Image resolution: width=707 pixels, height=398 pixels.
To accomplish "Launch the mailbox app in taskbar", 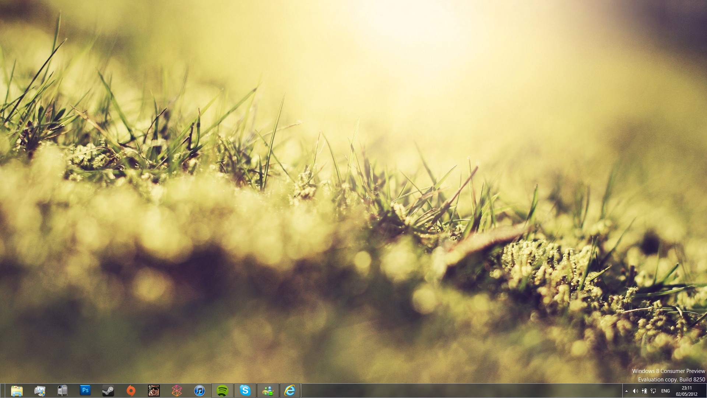I will point(63,391).
